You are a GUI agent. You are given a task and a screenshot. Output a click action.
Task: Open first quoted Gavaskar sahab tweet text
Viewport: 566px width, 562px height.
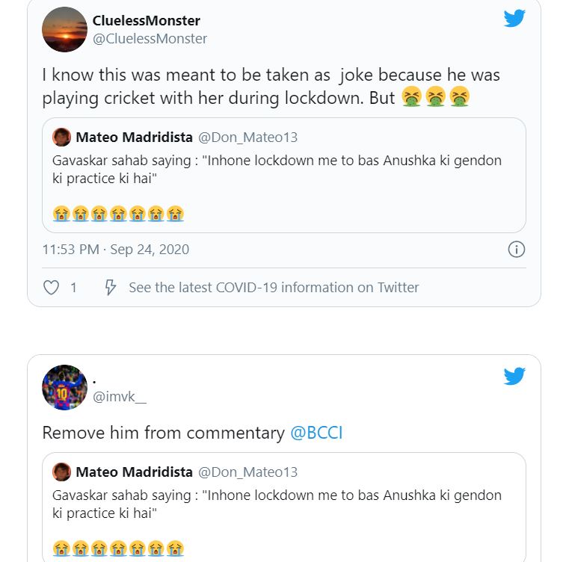pos(277,169)
